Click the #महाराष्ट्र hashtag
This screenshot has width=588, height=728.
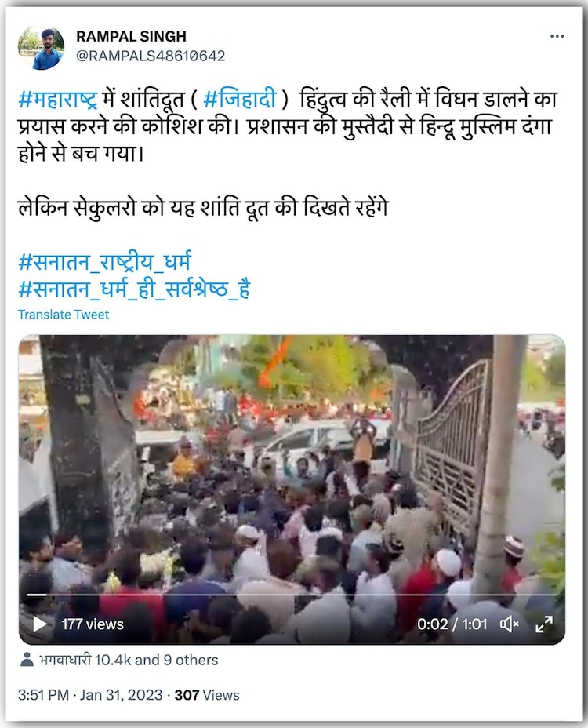click(58, 100)
